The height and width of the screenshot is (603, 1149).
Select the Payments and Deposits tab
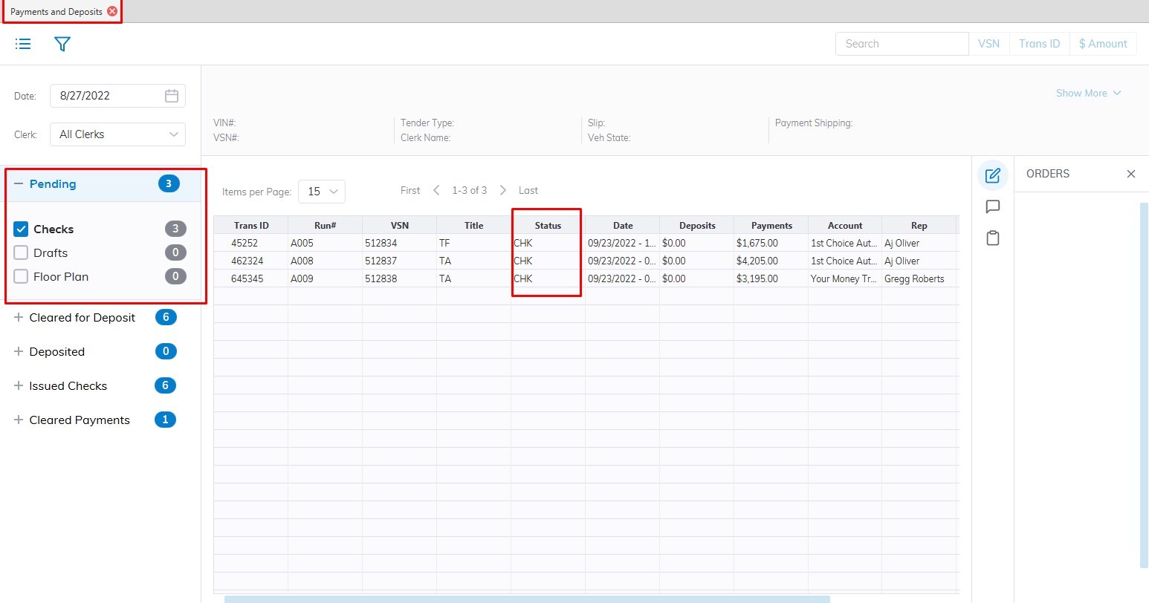[x=56, y=12]
